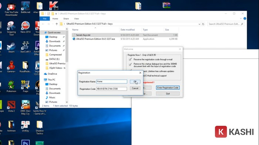
Task: Launch Garena+ desktop shortcut
Action: point(11,67)
